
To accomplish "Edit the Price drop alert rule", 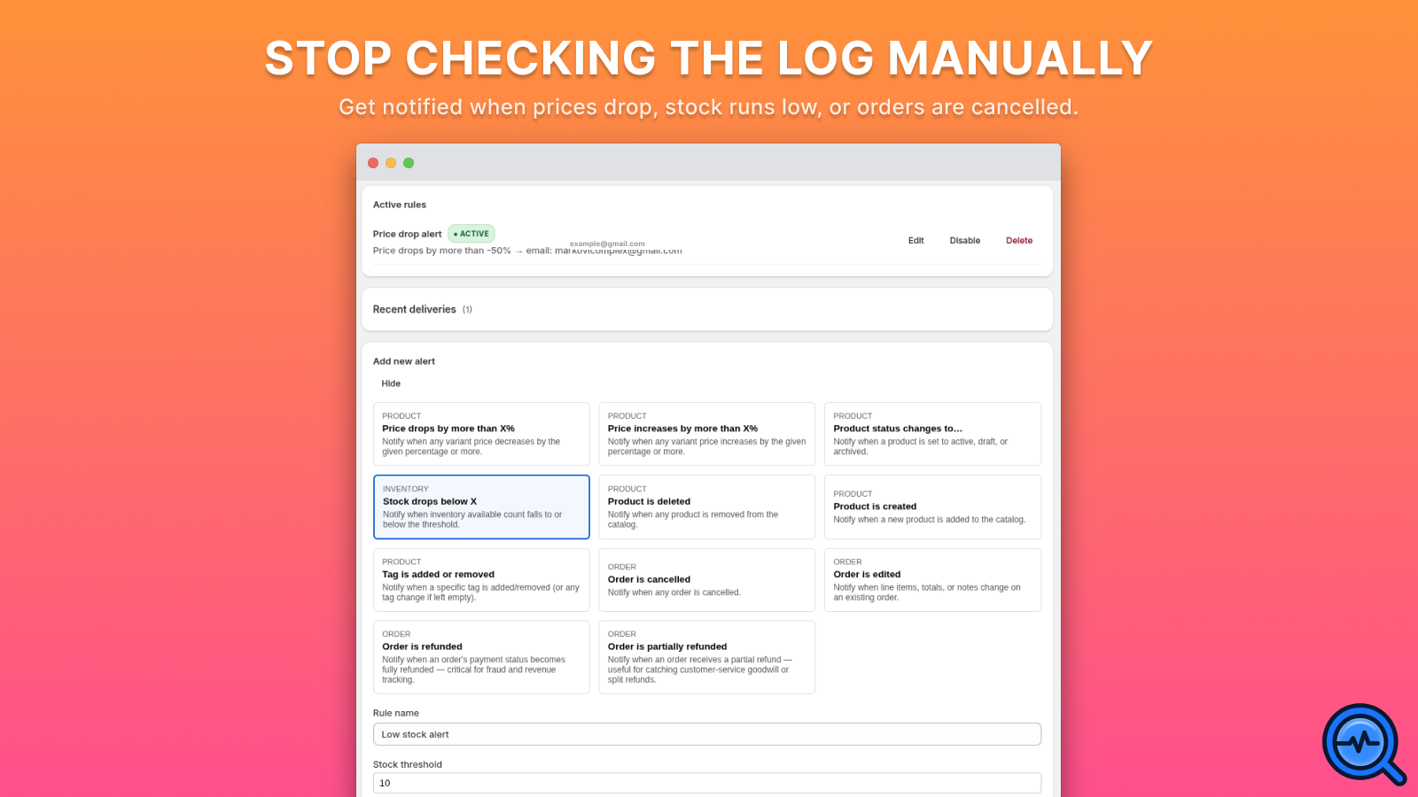I will [915, 241].
